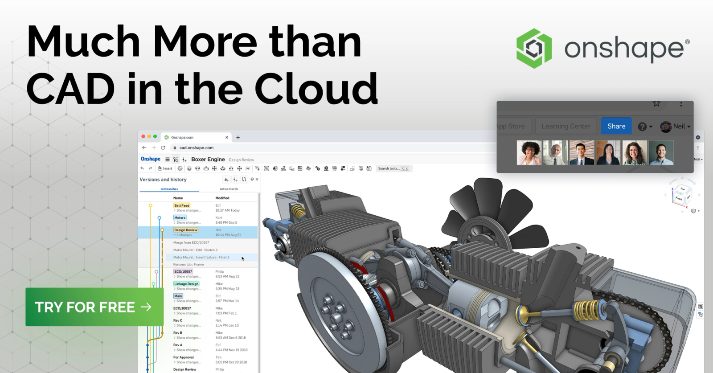Image resolution: width=713 pixels, height=373 pixels.
Task: Expand Show changes under Belt Feed
Action: coord(188,210)
